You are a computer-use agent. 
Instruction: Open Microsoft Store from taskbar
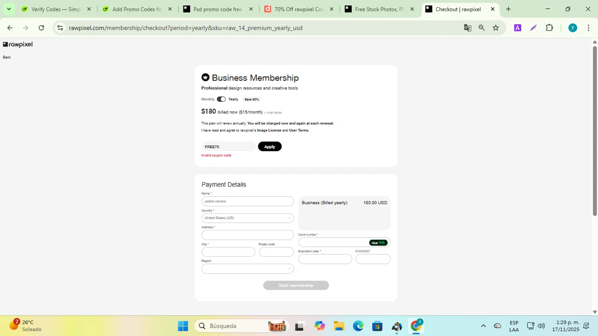pos(378,326)
